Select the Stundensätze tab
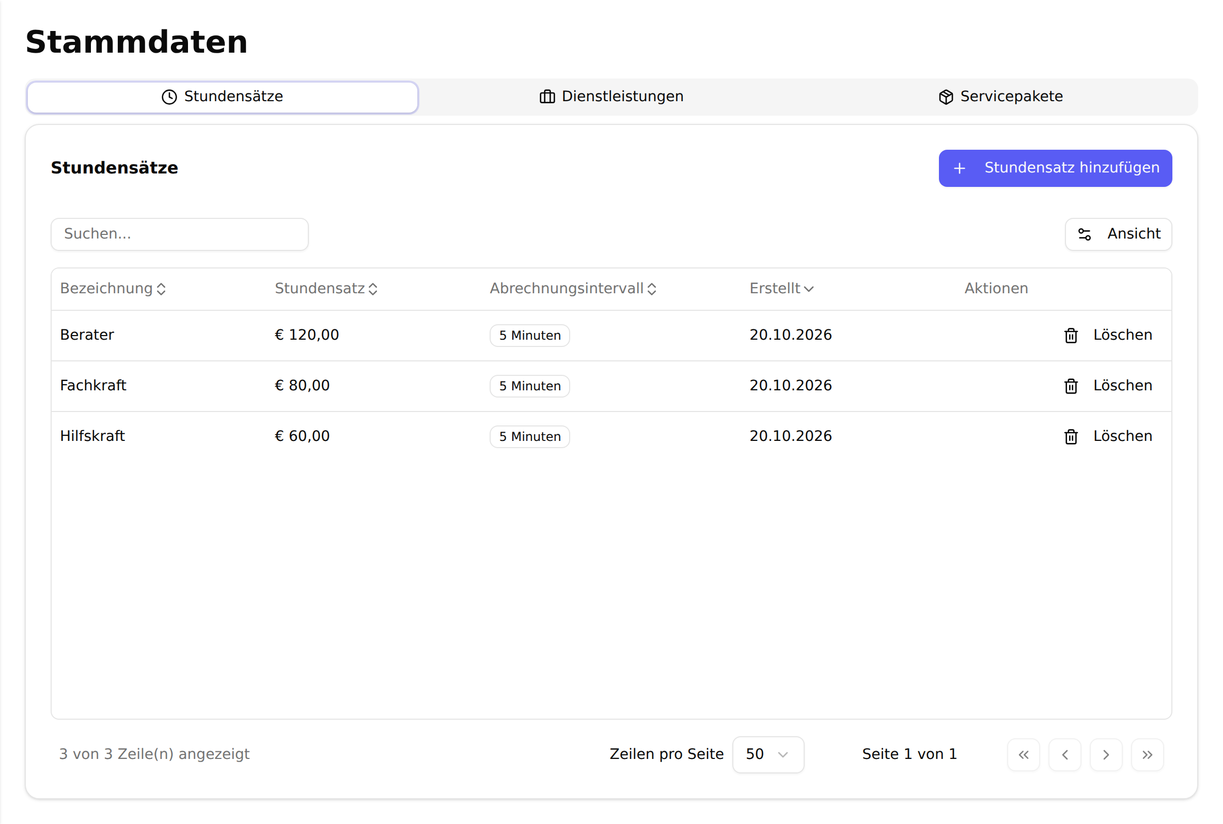This screenshot has height=824, width=1223. [223, 97]
